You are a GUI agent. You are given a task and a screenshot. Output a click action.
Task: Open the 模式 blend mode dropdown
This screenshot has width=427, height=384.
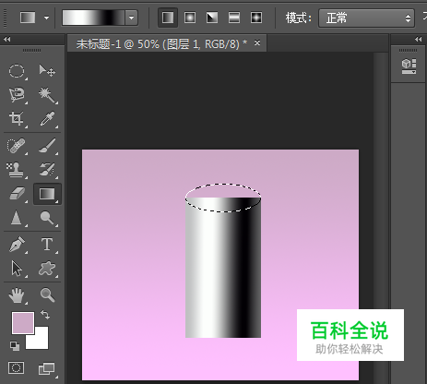(x=366, y=18)
